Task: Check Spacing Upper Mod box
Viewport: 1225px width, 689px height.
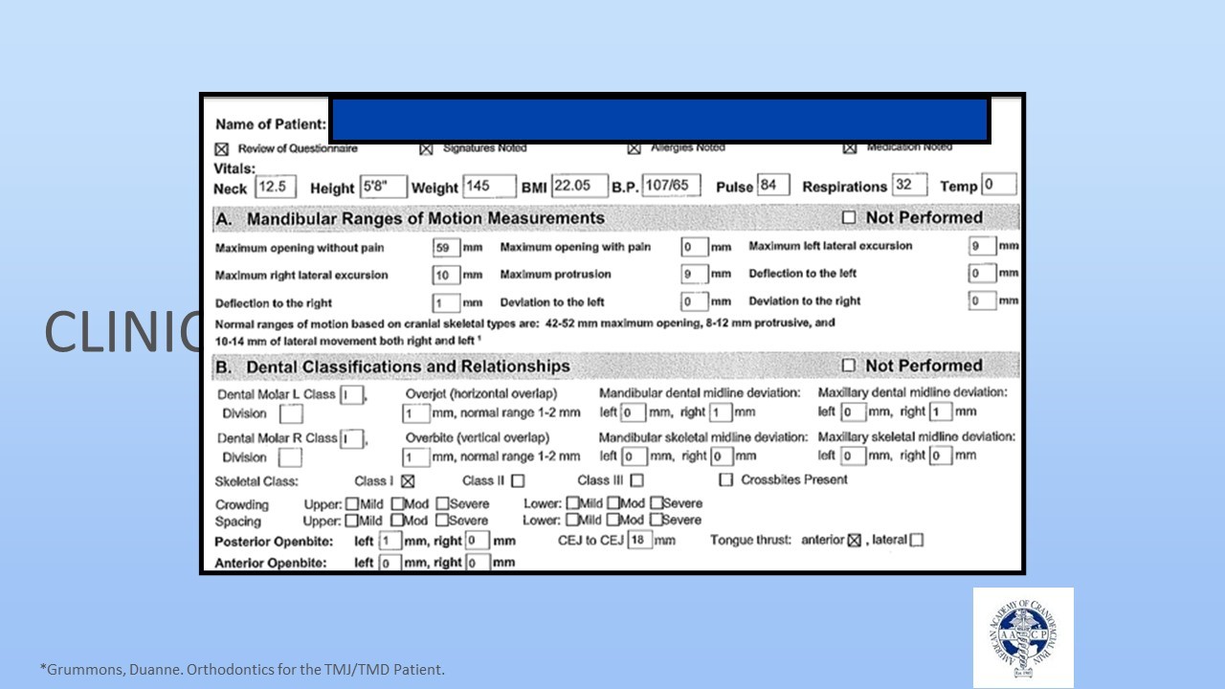Action: [x=397, y=521]
